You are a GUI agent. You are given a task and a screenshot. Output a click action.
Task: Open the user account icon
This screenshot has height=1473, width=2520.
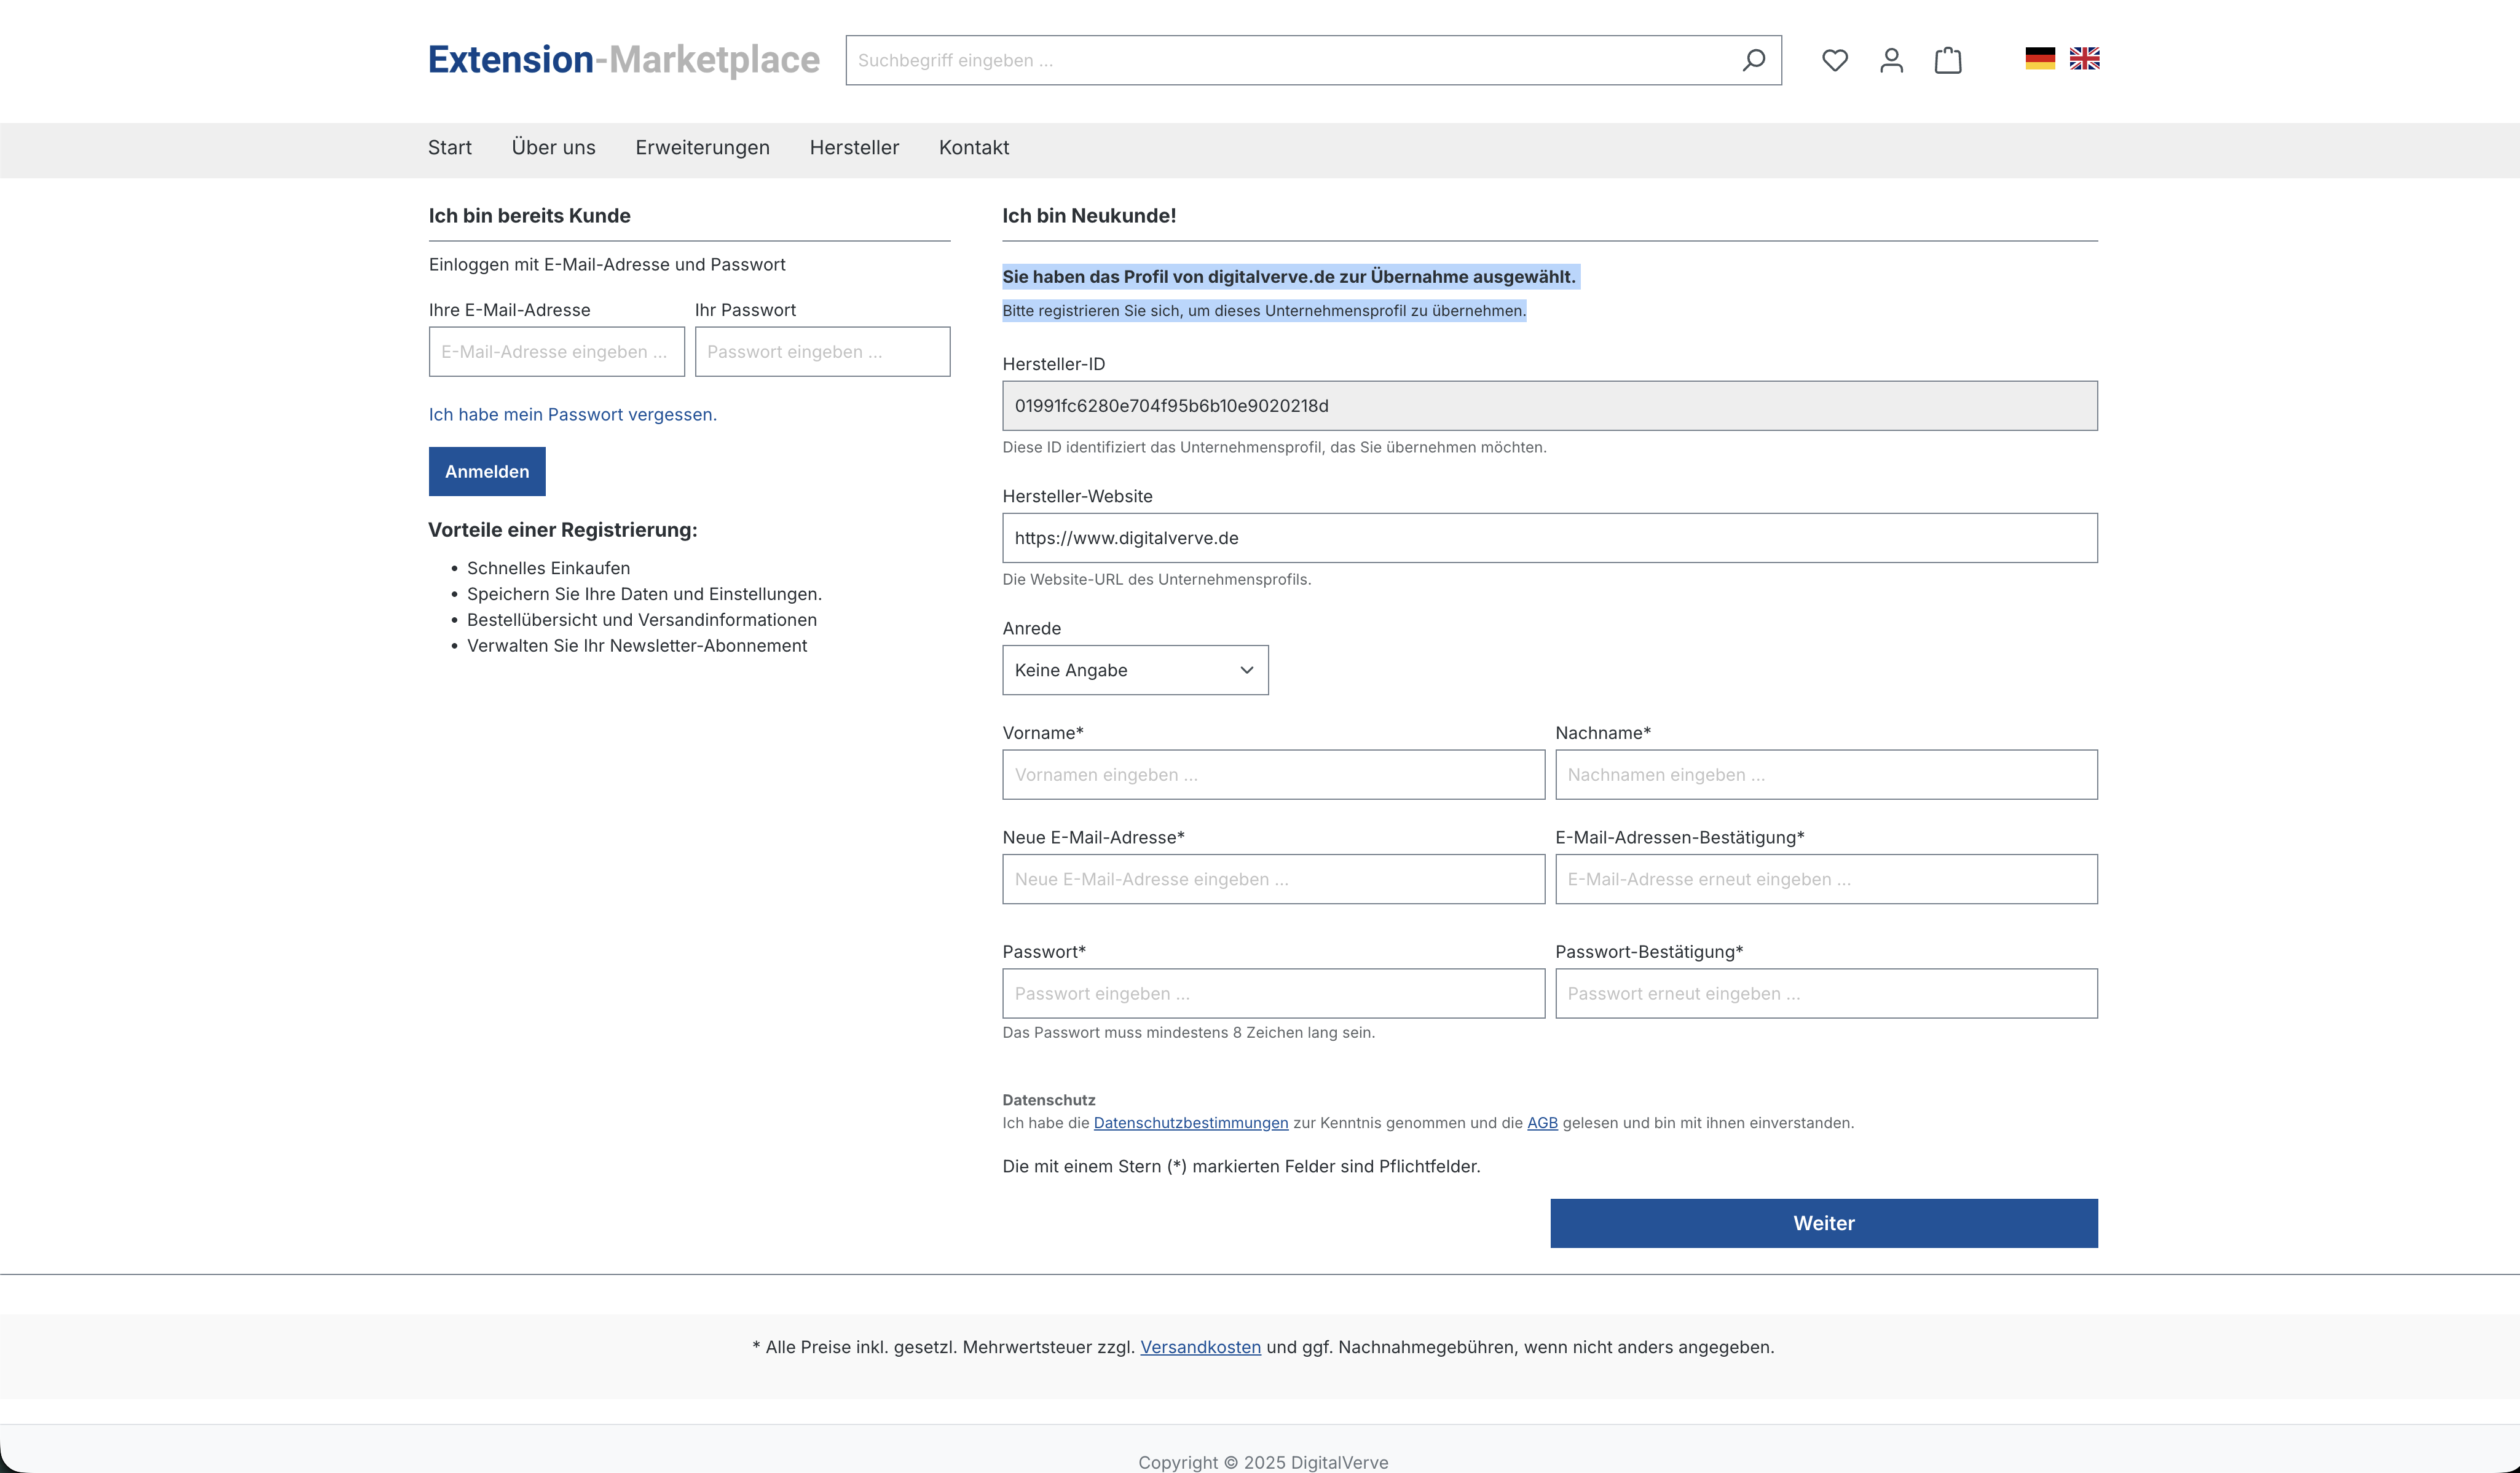1891,60
